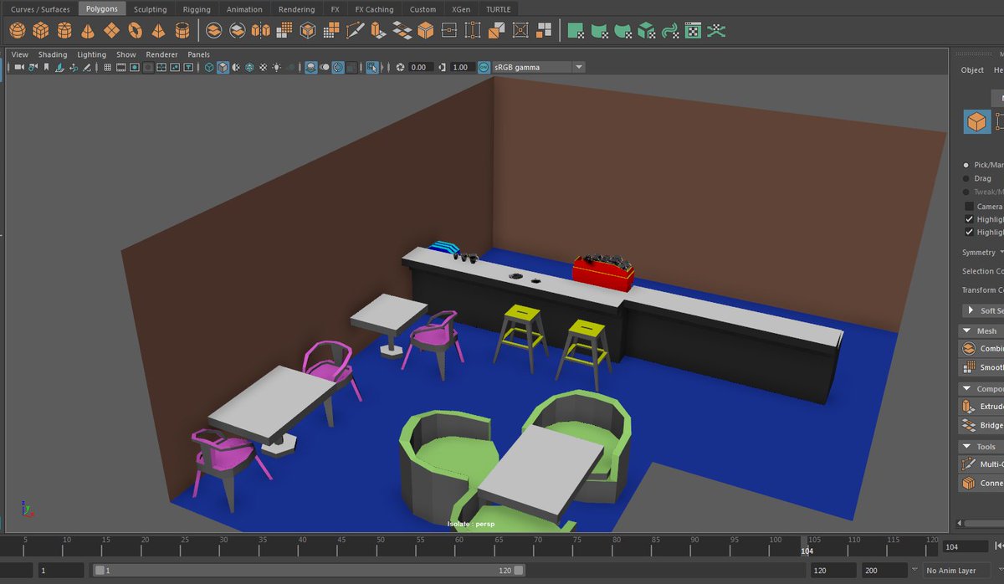1004x584 pixels.
Task: Toggle wireframe shading icon in viewport
Action: (209, 67)
